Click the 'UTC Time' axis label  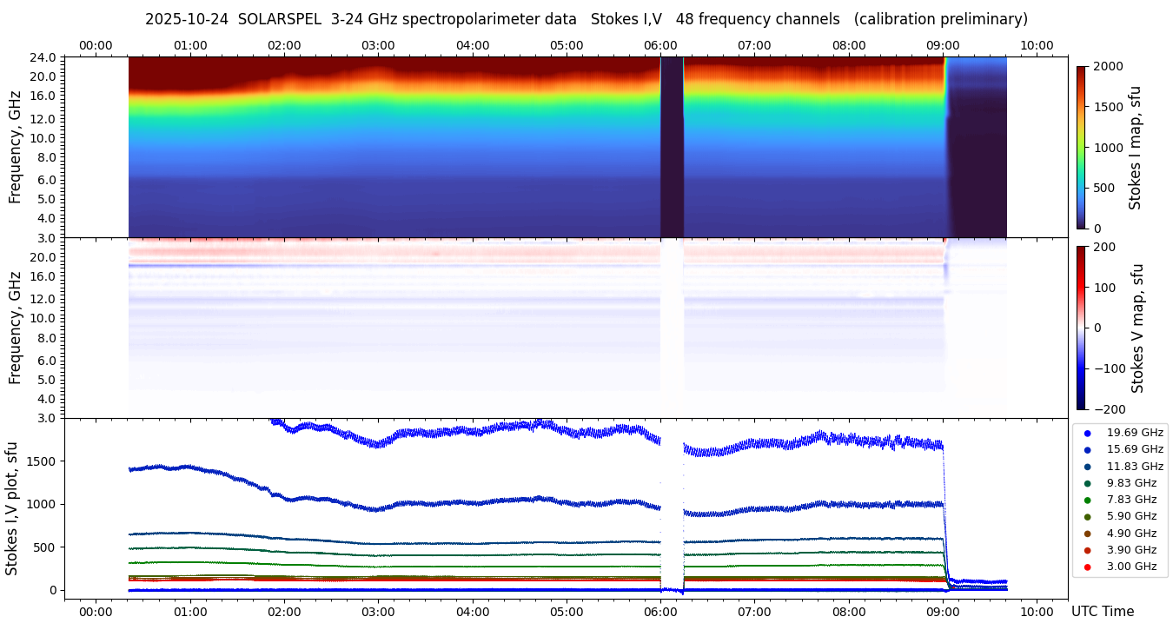(x=1102, y=612)
